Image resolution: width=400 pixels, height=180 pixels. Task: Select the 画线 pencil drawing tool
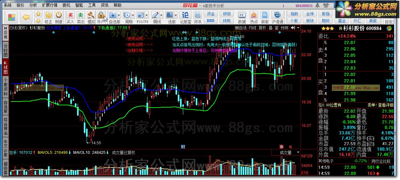(155, 15)
